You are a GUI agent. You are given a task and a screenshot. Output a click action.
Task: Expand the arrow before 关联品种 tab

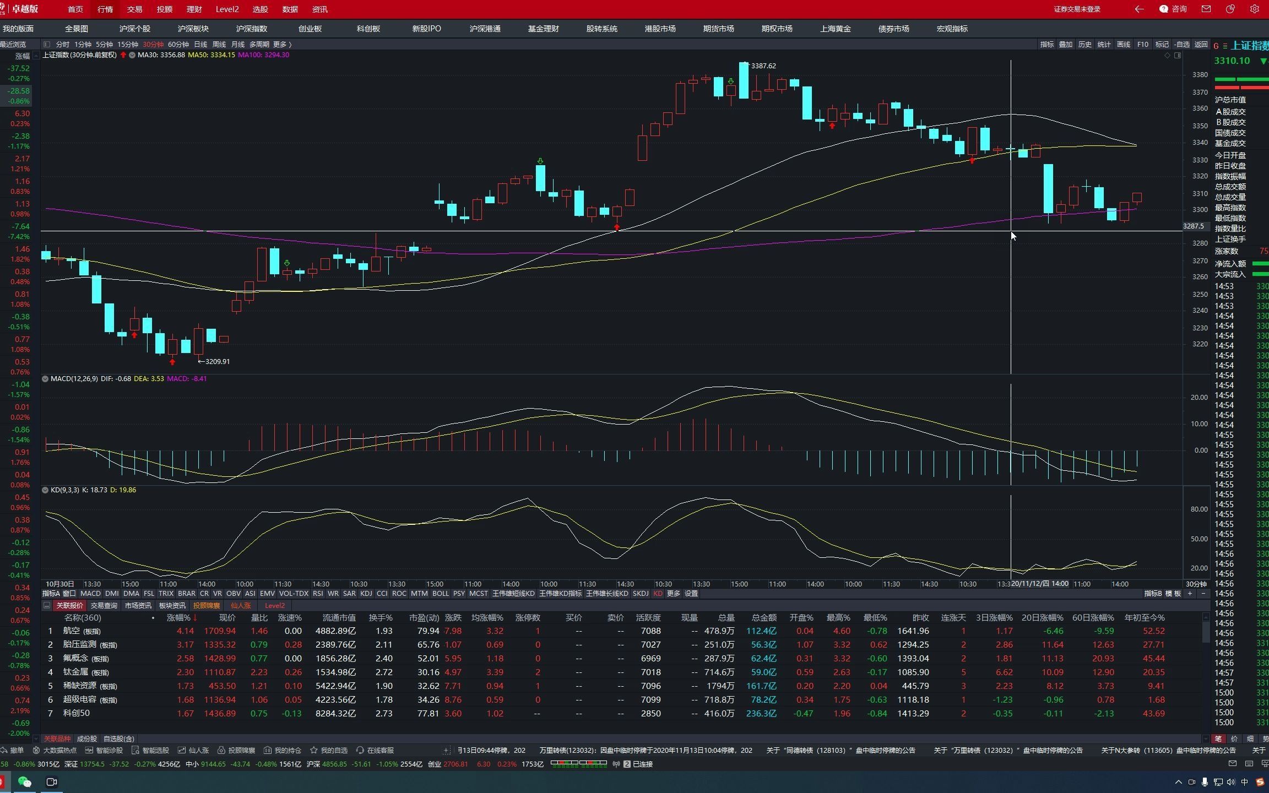tap(36, 738)
